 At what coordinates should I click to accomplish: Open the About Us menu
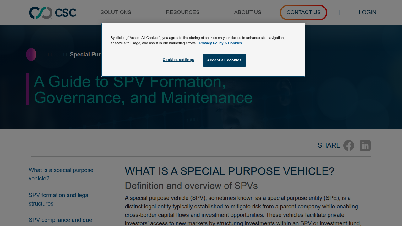[248, 13]
